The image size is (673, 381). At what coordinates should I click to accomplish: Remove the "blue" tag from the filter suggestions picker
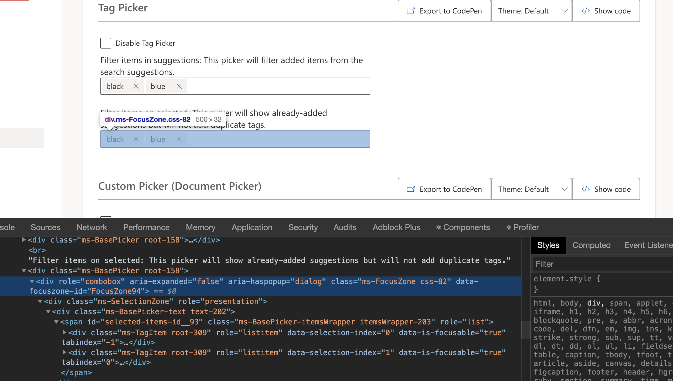(179, 86)
